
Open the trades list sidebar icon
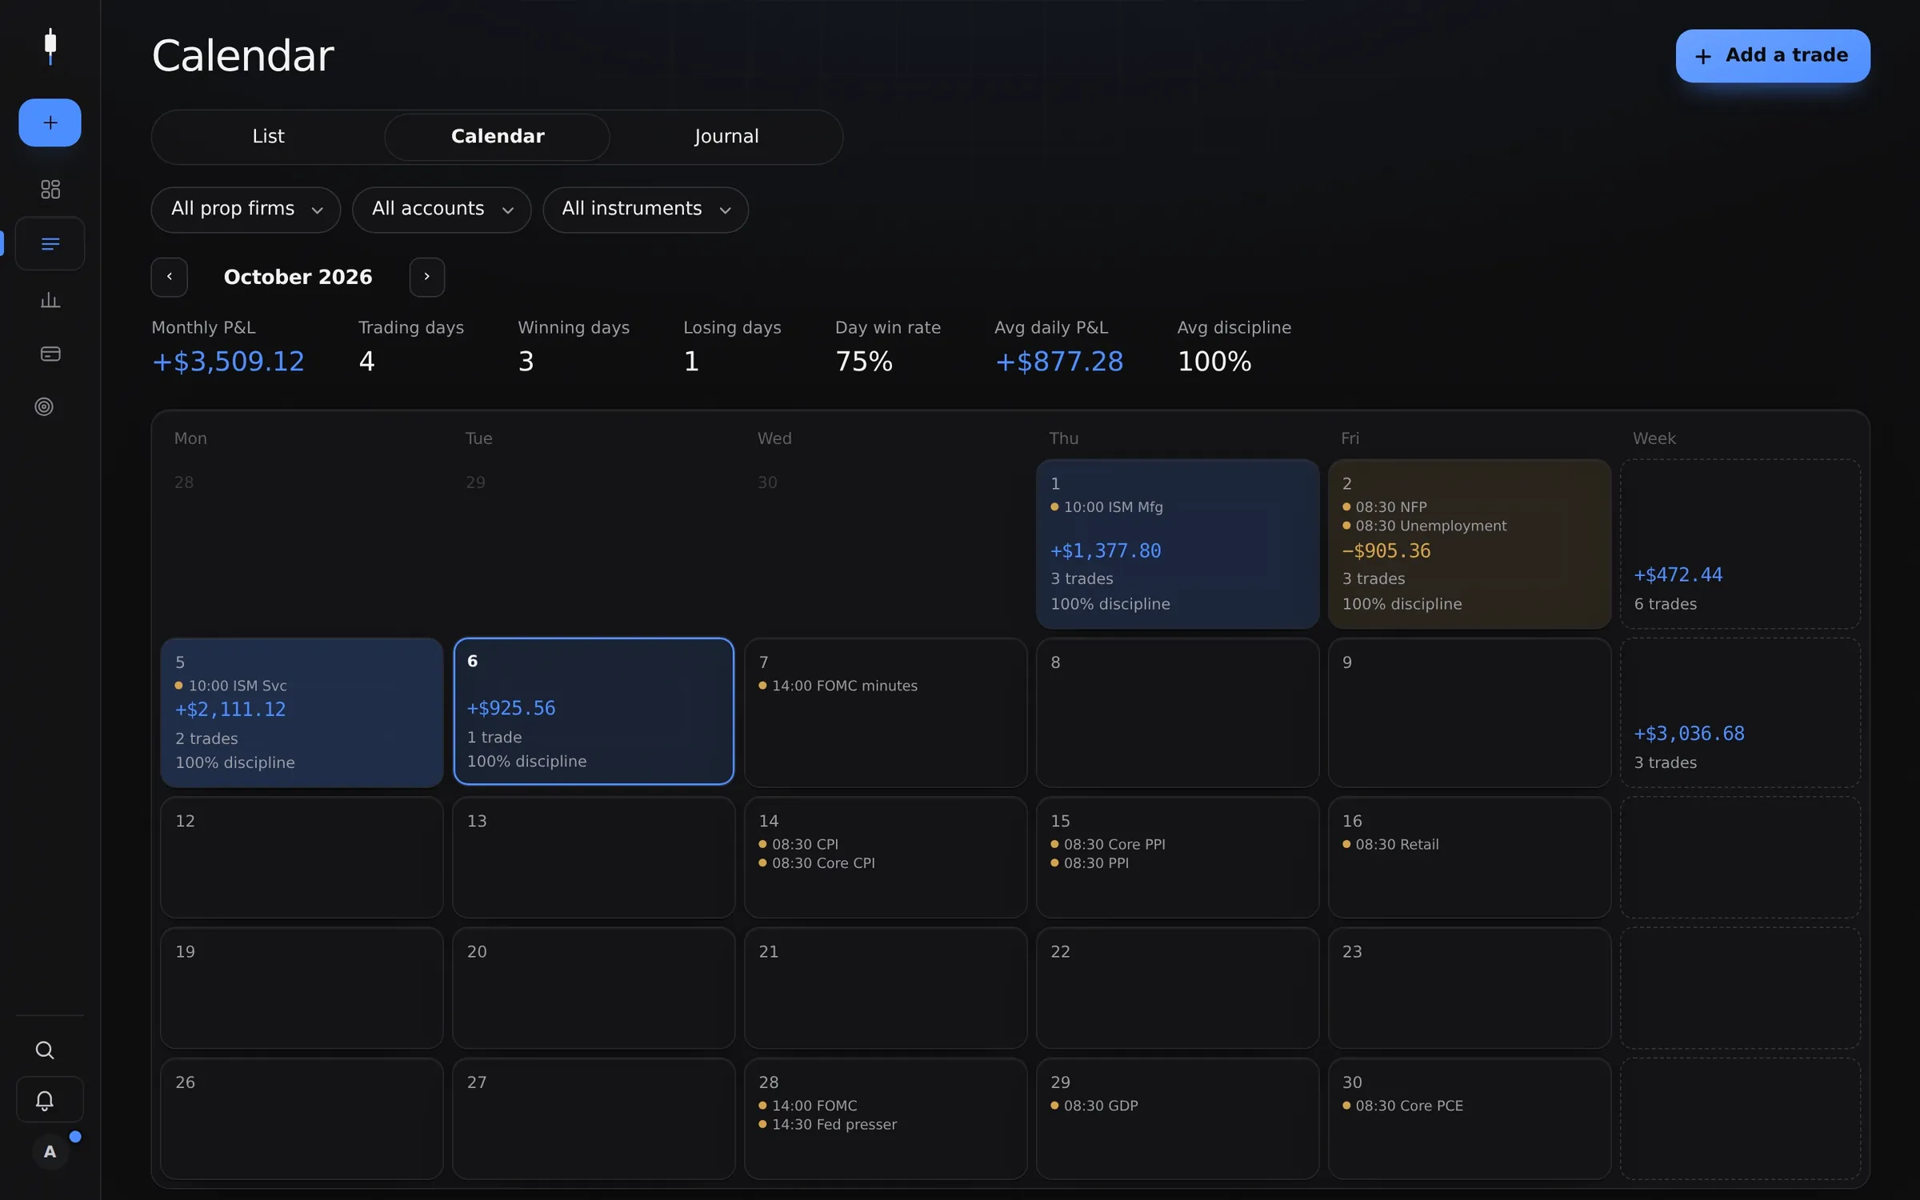[50, 243]
